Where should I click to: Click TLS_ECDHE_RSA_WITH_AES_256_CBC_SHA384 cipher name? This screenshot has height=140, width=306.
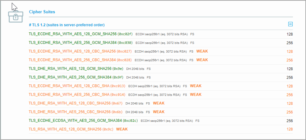(72, 60)
